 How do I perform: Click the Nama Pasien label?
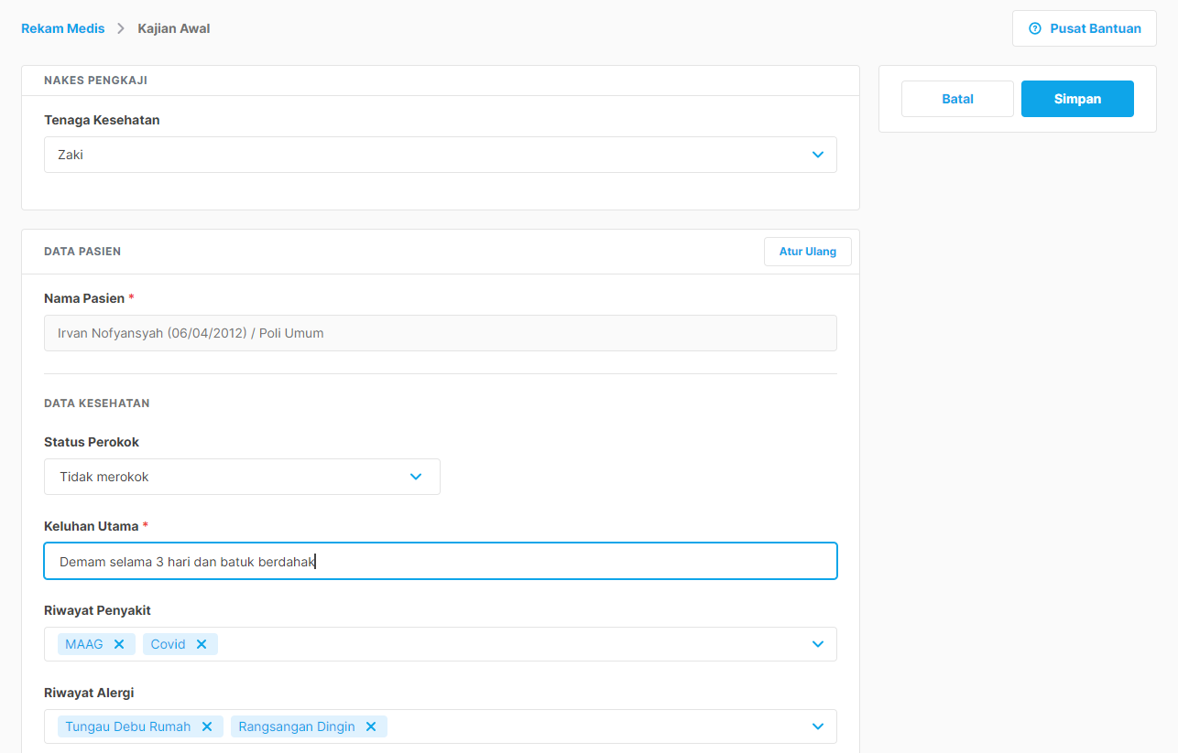coord(84,298)
